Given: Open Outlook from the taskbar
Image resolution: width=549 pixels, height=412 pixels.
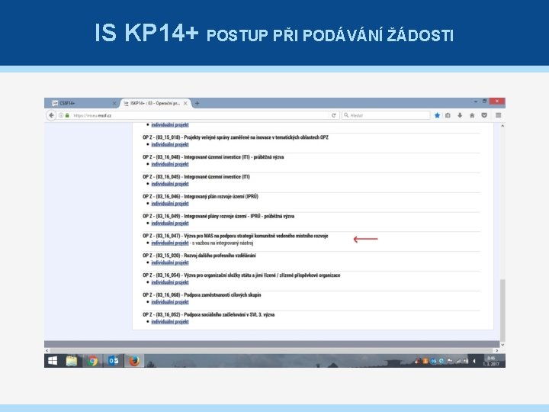Looking at the screenshot, I should (x=113, y=361).
